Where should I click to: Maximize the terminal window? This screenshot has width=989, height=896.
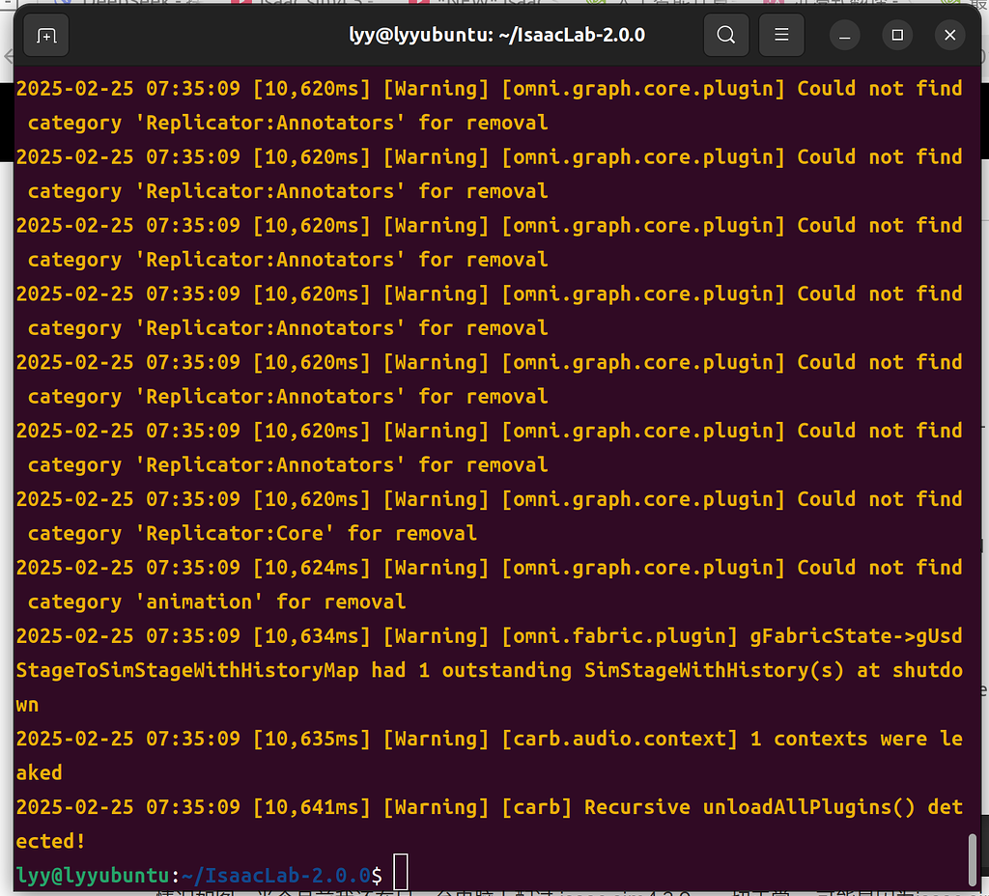point(897,36)
